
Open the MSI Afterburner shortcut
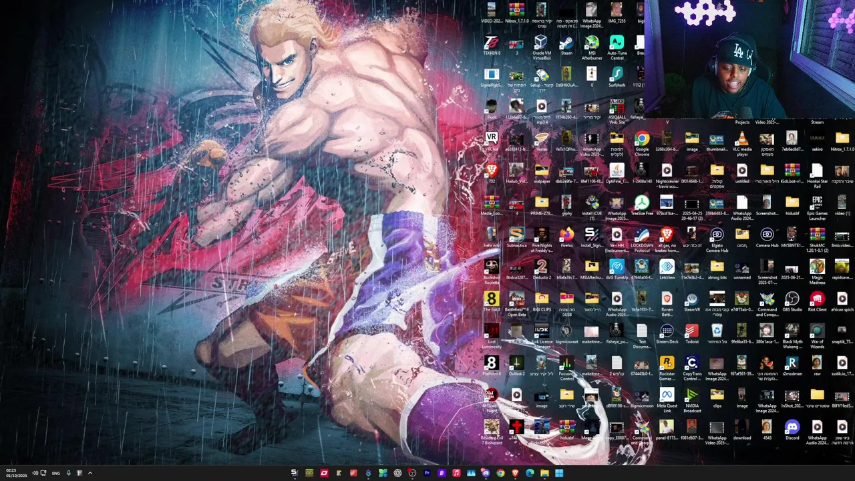pyautogui.click(x=591, y=47)
